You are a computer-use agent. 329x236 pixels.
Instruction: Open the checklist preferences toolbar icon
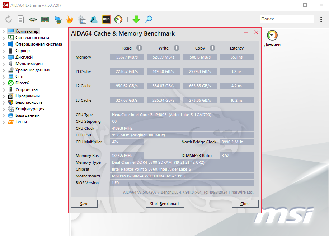[82, 19]
